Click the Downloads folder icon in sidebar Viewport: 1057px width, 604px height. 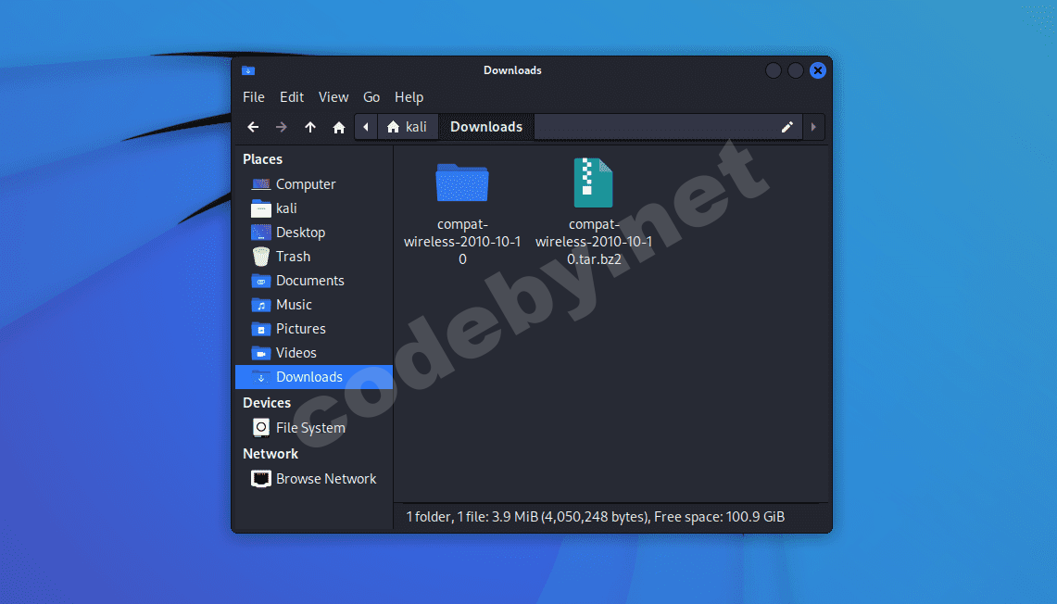261,377
